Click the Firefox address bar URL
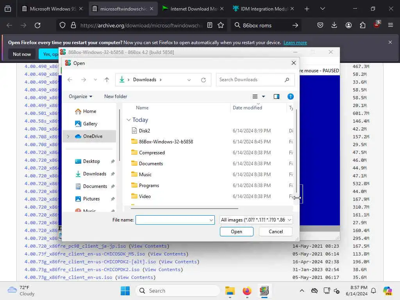This screenshot has height=300, width=400. [x=141, y=25]
